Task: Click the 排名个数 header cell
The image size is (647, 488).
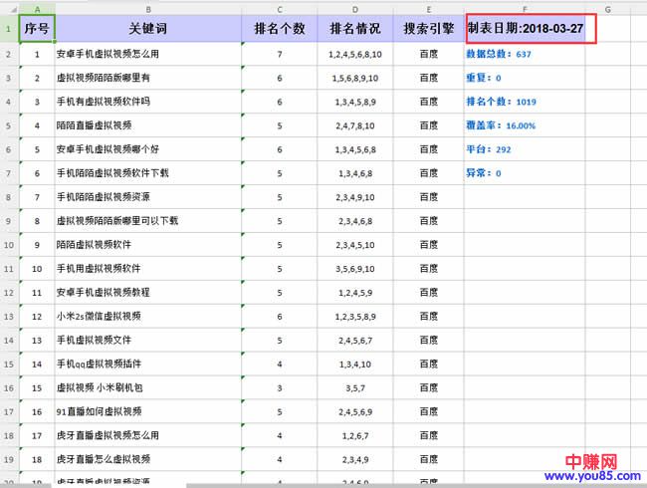Action: tap(280, 29)
